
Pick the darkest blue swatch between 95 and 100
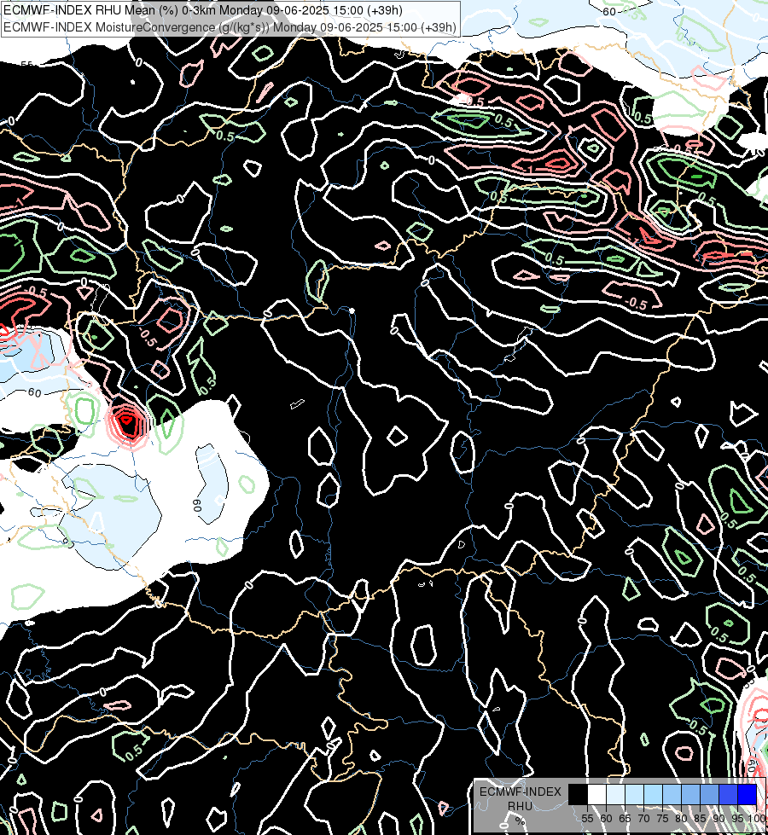click(x=748, y=795)
